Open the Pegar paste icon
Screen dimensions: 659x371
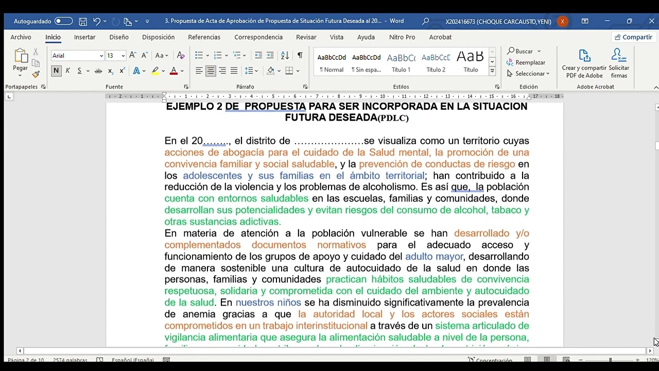click(21, 56)
